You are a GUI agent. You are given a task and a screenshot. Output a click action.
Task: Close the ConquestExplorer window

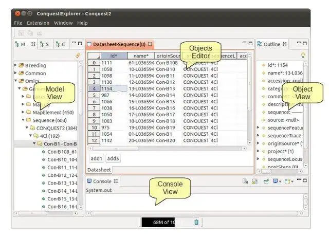click(x=17, y=14)
